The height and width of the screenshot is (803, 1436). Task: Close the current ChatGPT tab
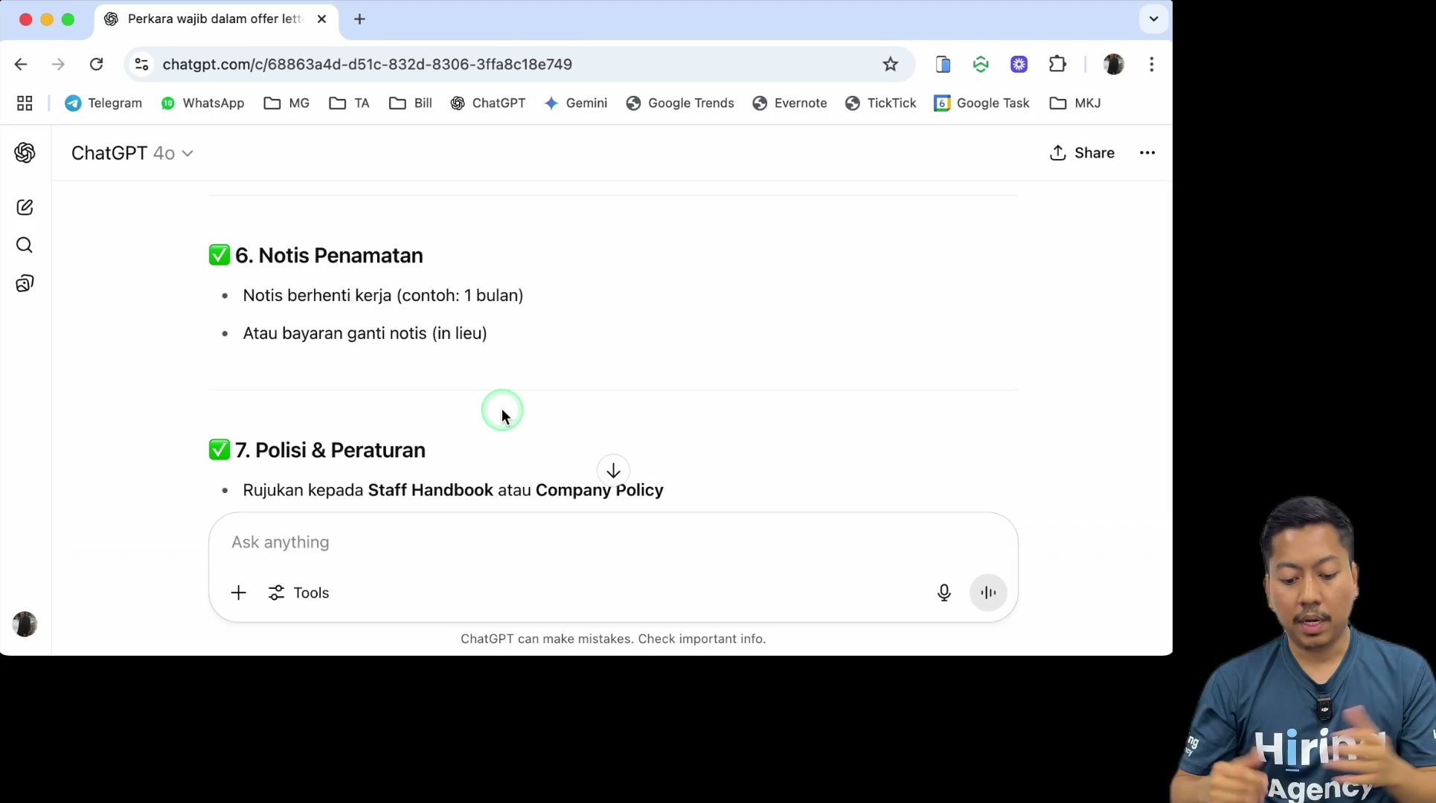tap(321, 19)
